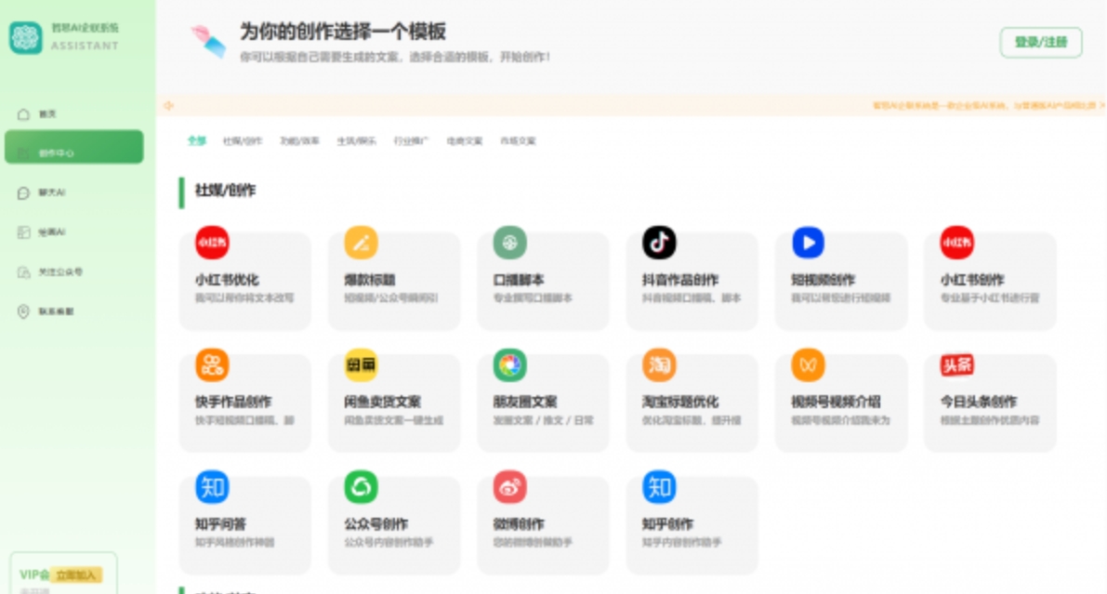Viewport: 1107px width, 594px height.
Task: Choose the 知乎问答 blue 知 icon
Action: [212, 487]
